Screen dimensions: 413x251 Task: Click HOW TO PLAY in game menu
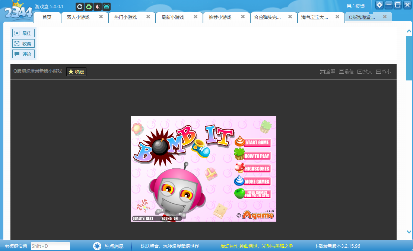(x=253, y=156)
